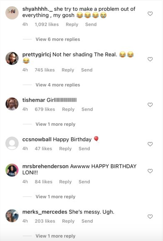The image size is (163, 241).
Task: Heart ccsnowball's Happy Birthday comment
Action: pos(150,144)
